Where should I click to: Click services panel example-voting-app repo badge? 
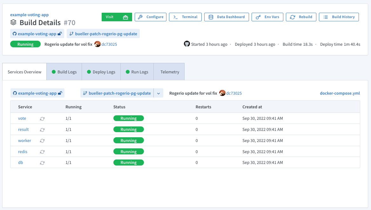coord(37,93)
